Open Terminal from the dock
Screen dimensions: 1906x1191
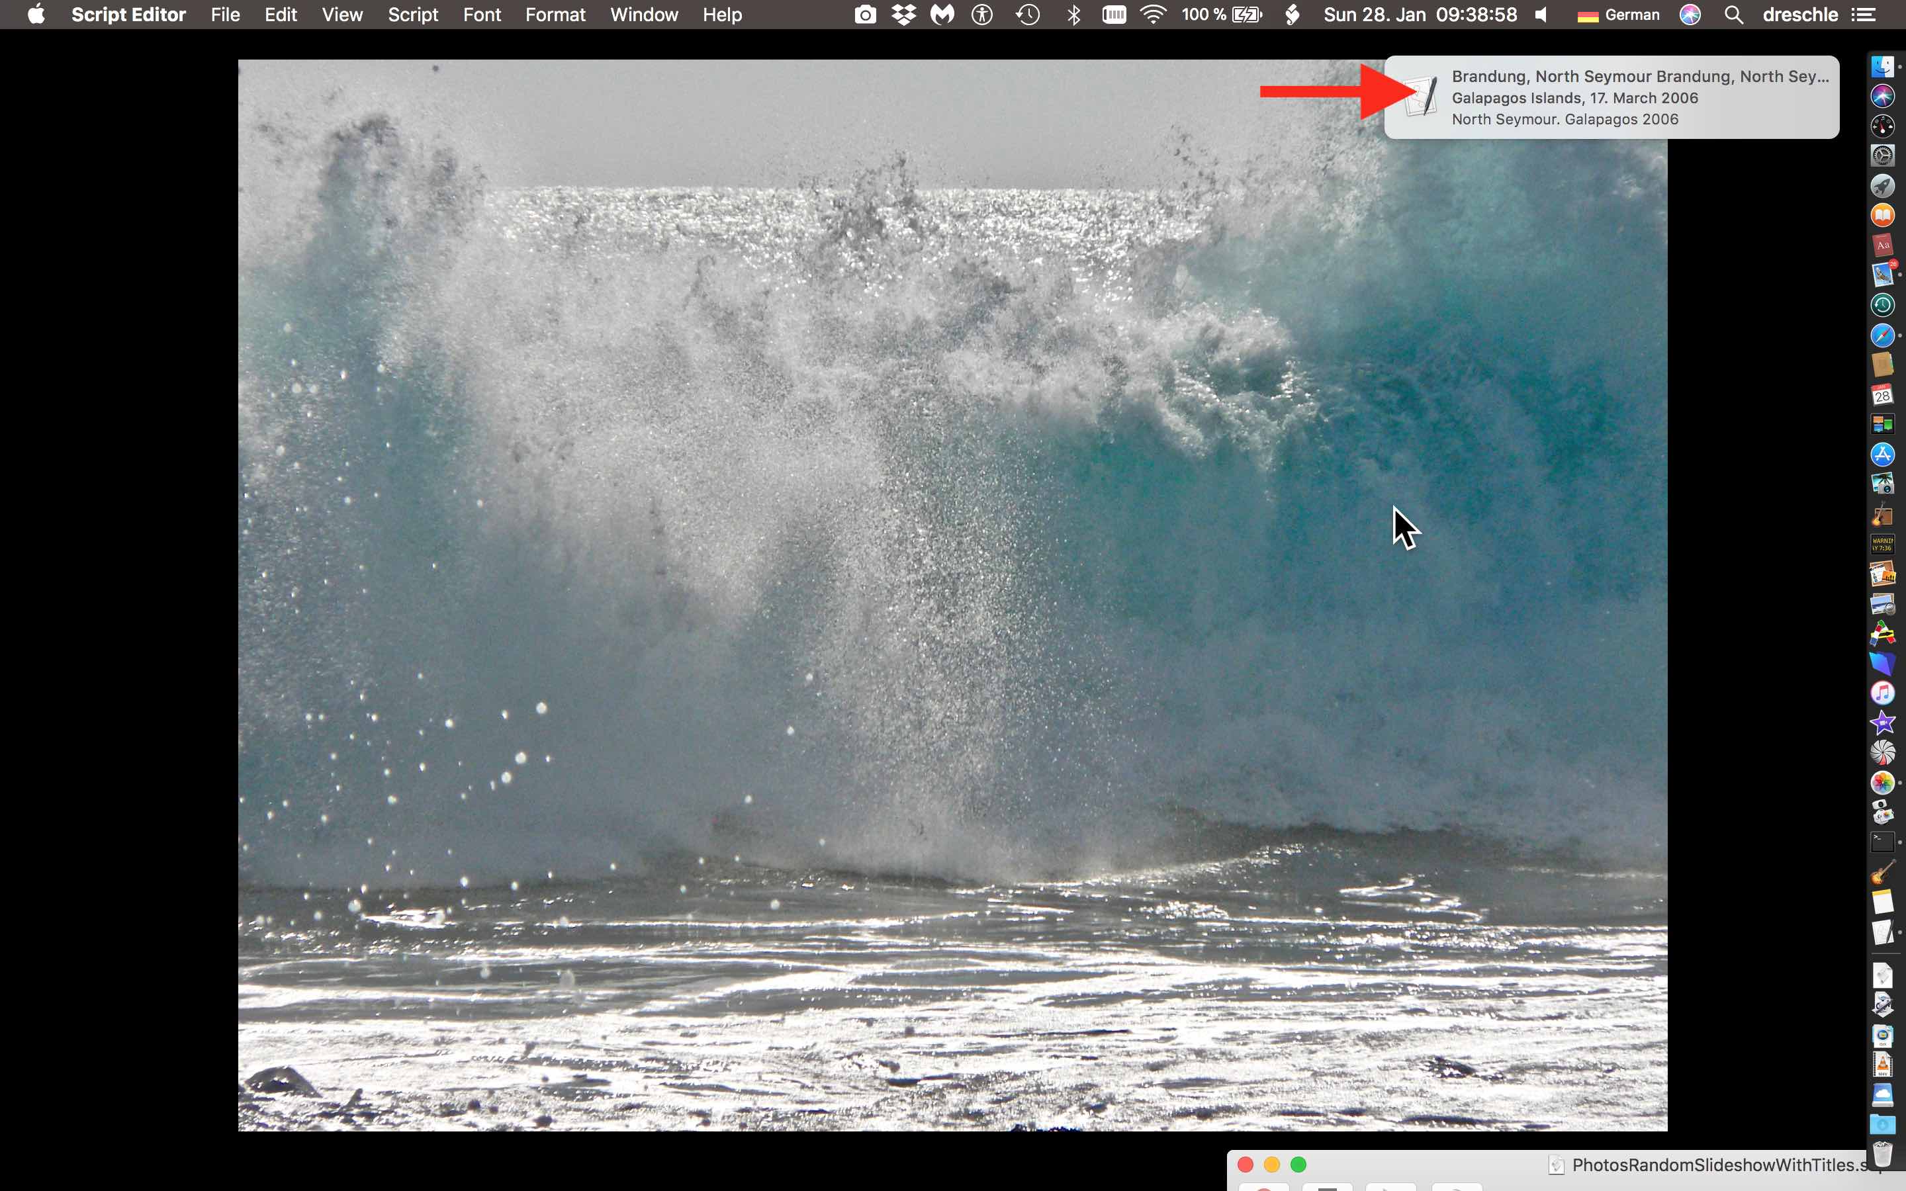[1882, 842]
